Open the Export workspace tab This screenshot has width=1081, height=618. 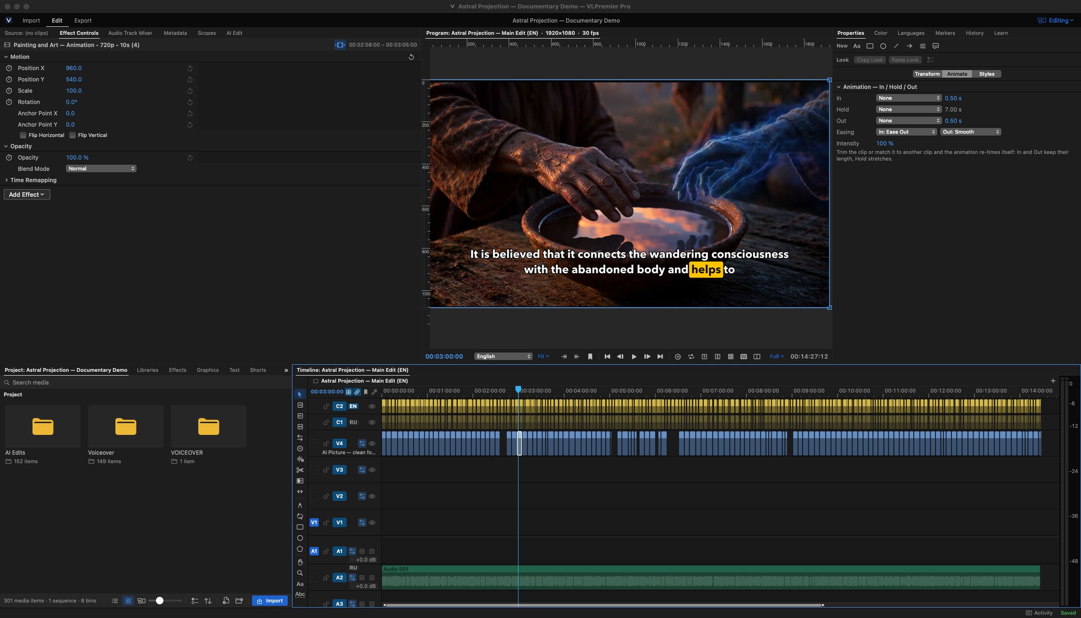coord(83,21)
